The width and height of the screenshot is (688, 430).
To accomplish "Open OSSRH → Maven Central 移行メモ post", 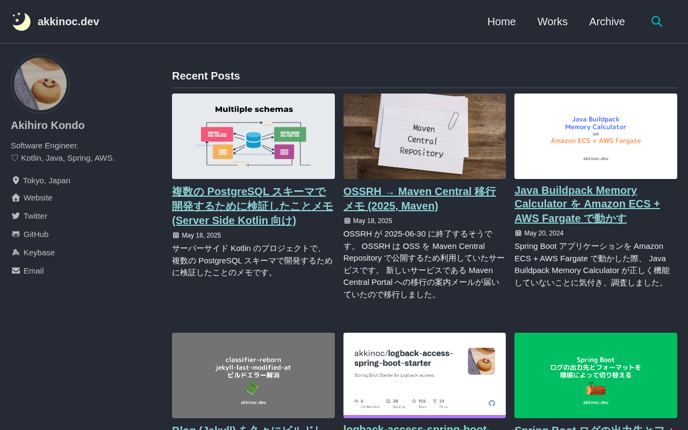I will coord(420,199).
